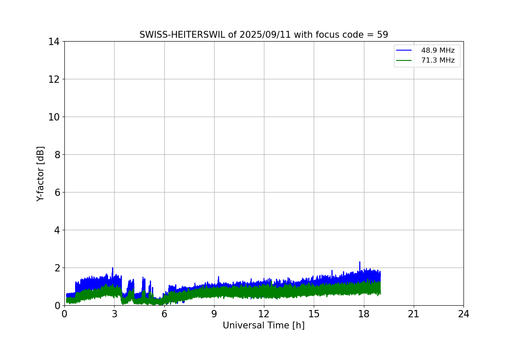The height and width of the screenshot is (343, 515).
Task: Click the blue spike peak near 18 h
Action: [x=360, y=262]
